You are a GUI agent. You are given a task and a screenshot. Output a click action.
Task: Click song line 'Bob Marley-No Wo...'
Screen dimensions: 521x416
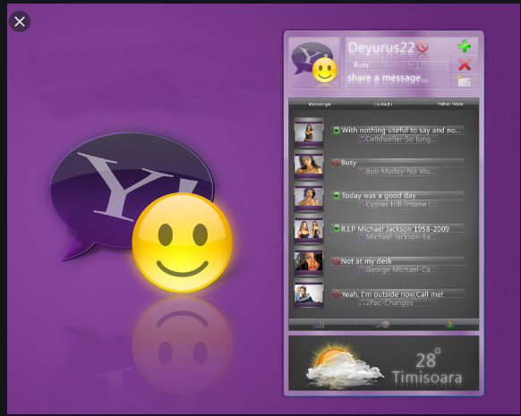[400, 172]
